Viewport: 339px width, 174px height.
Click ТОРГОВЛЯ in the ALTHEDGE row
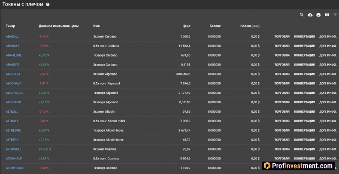[x=282, y=130]
